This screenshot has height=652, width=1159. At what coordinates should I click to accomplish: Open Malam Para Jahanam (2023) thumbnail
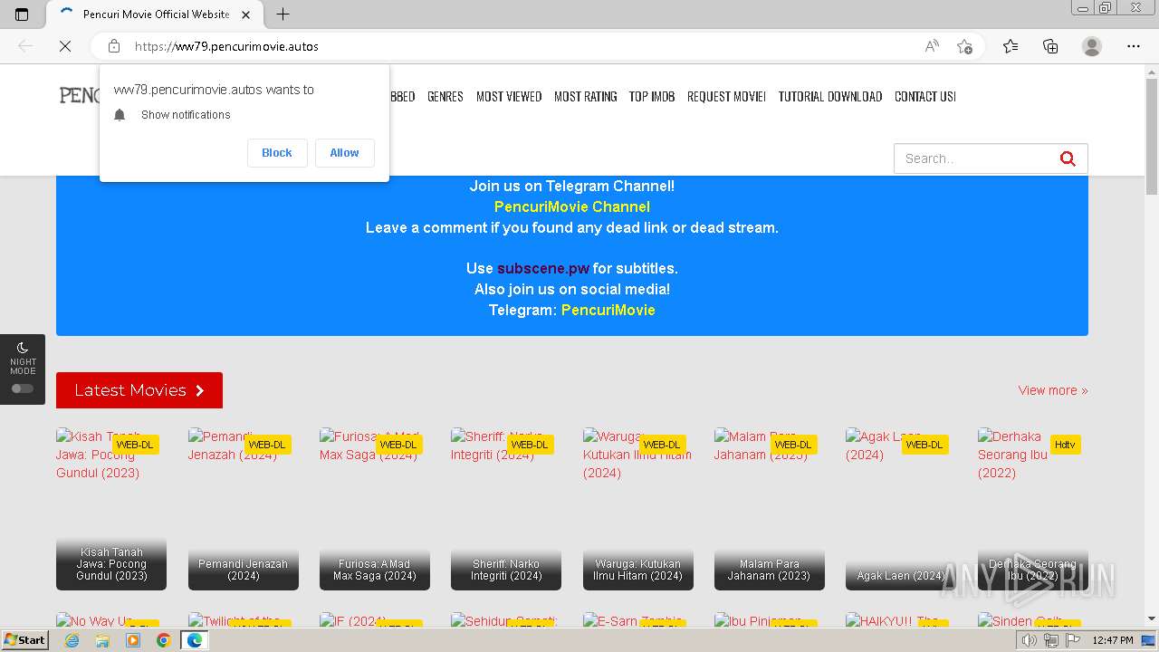point(770,509)
